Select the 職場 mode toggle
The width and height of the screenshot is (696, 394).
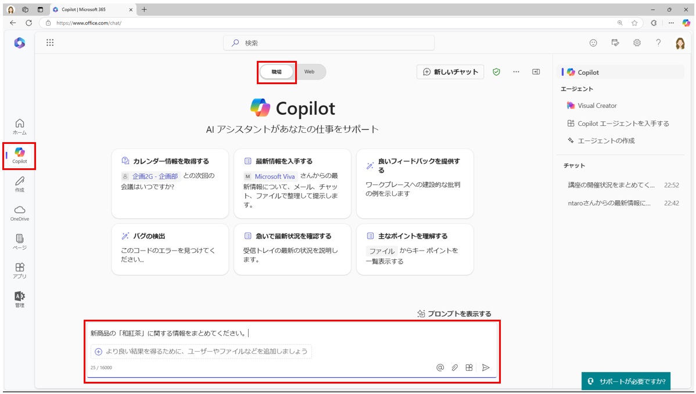pyautogui.click(x=278, y=71)
